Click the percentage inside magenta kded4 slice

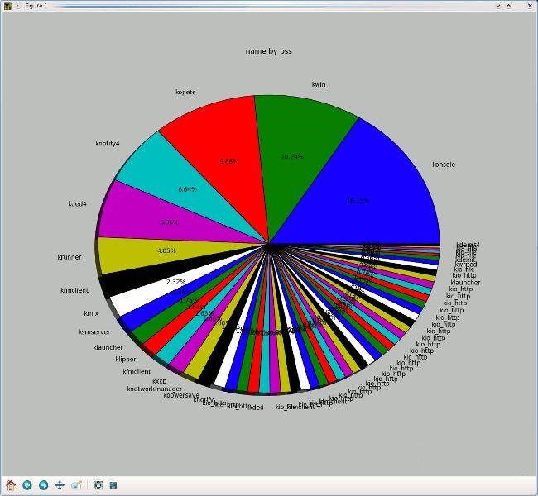click(170, 222)
